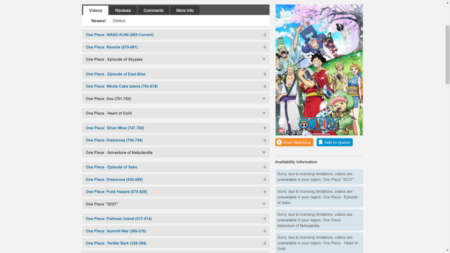Collapse the Episode of Skypiea arrow
450x253 pixels.
pyautogui.click(x=264, y=59)
